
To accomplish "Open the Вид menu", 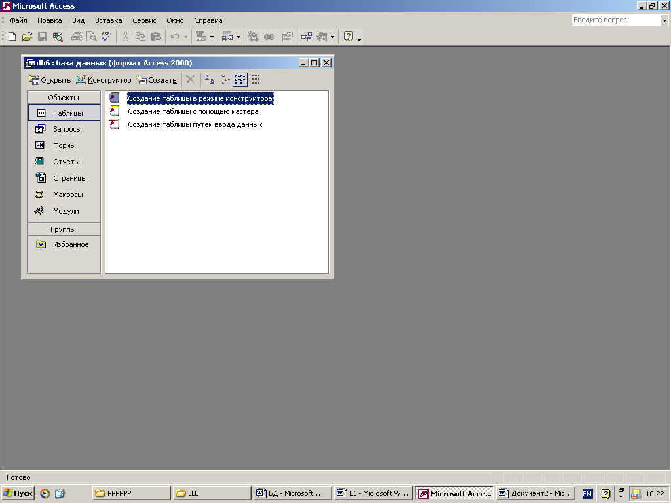I will click(x=79, y=20).
